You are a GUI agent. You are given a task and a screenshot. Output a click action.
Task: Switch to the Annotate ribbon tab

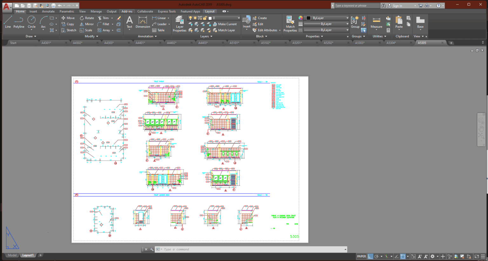click(x=48, y=11)
